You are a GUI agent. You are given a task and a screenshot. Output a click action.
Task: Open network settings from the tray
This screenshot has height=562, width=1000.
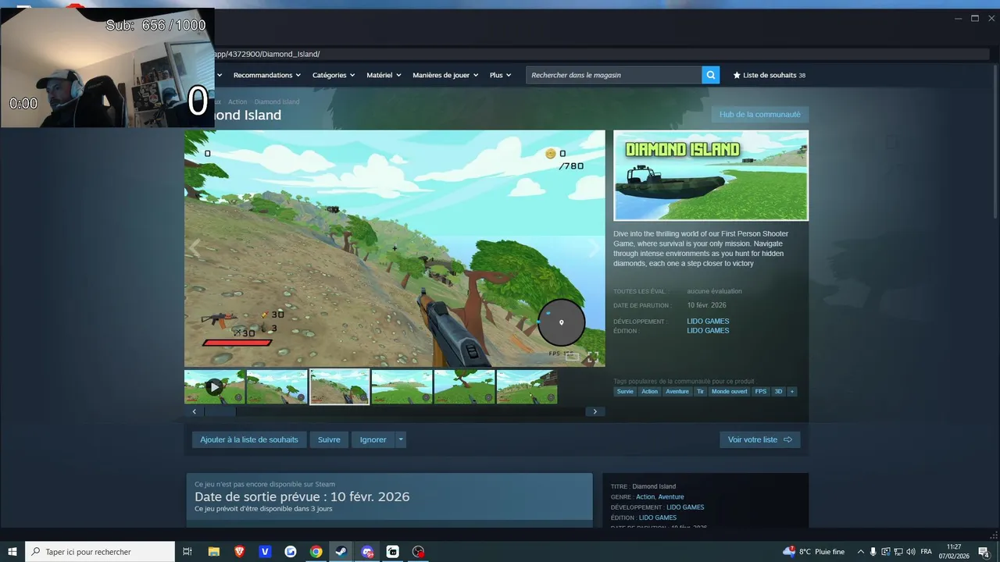pos(898,552)
